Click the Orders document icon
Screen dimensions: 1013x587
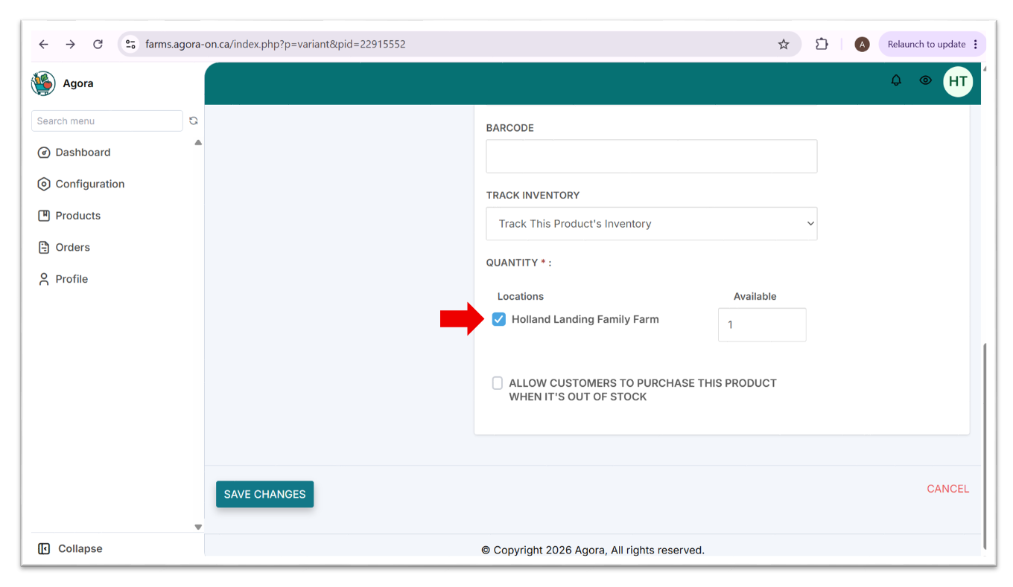click(x=44, y=247)
